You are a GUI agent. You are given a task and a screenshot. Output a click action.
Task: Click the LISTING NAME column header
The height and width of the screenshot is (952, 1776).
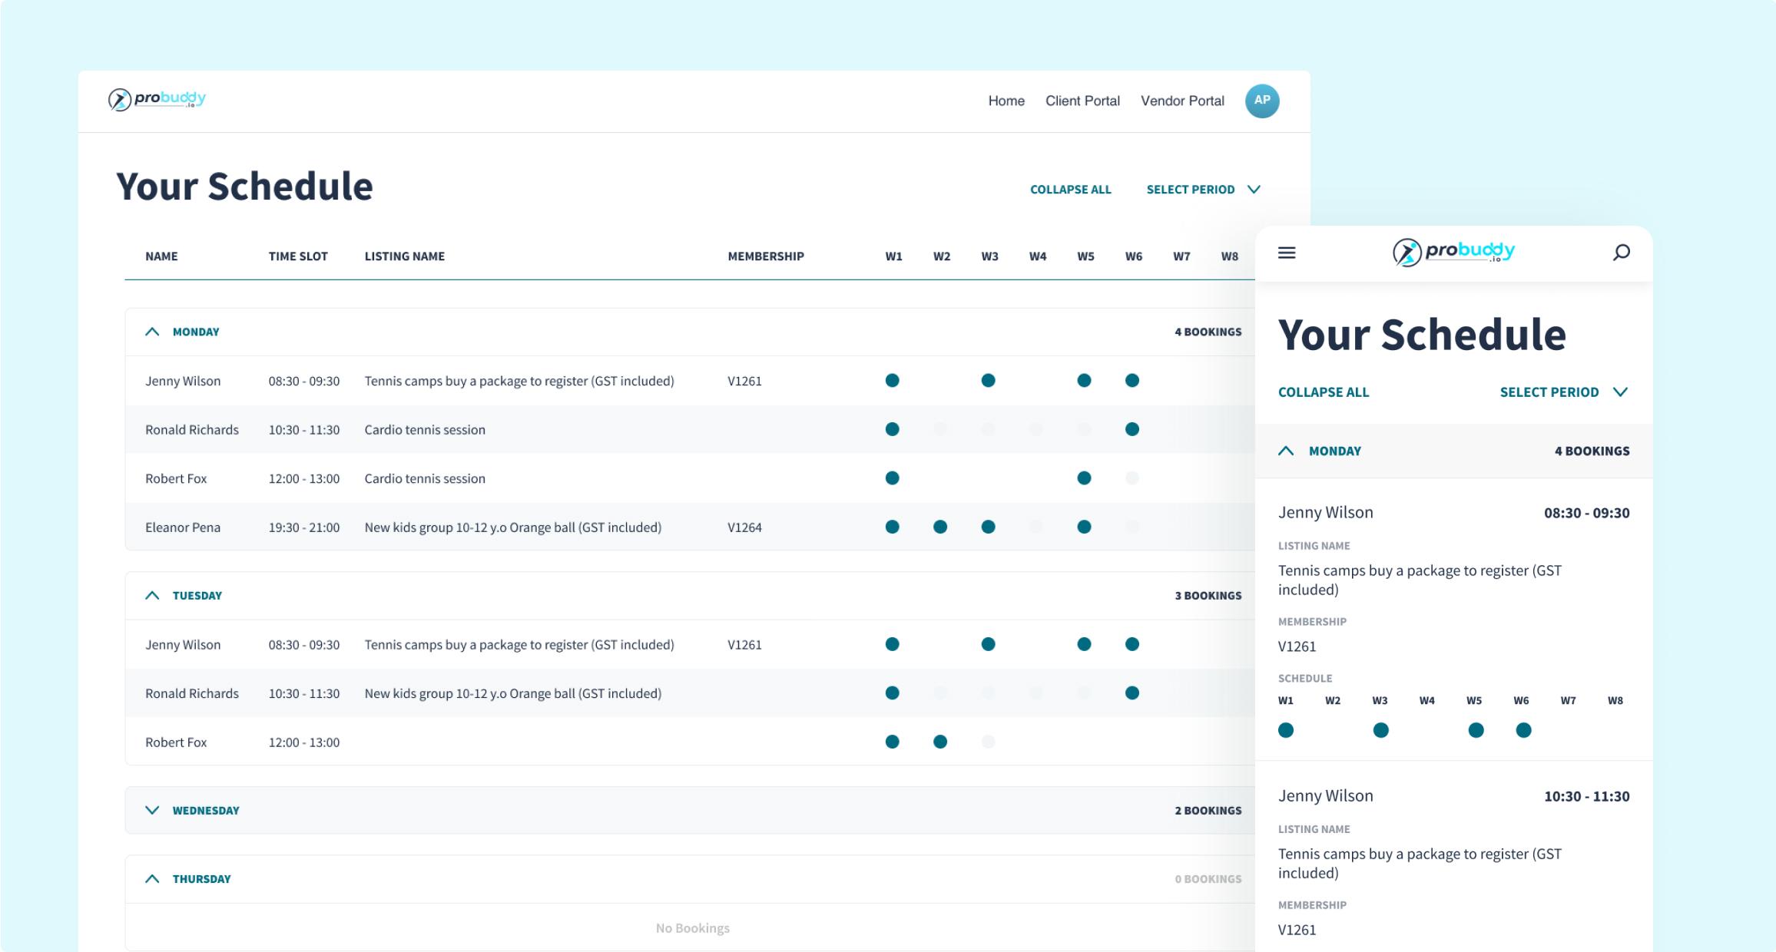[404, 256]
